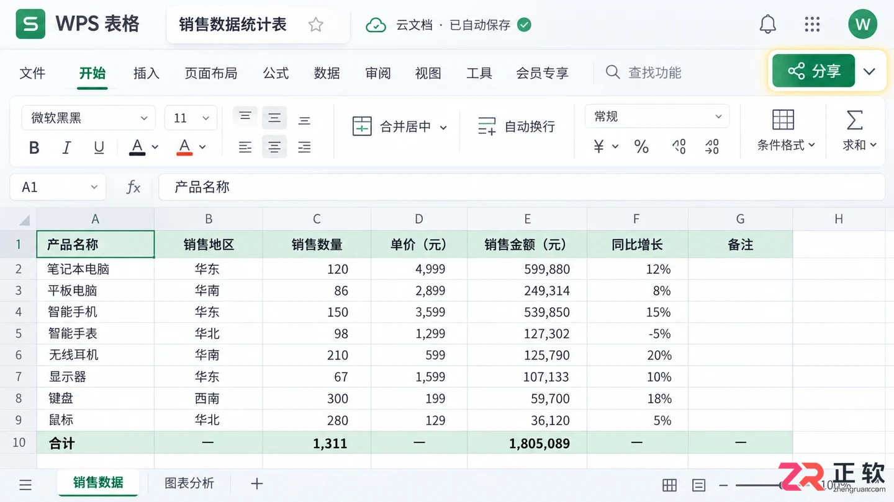
Task: Open the 文件 menu
Action: click(32, 73)
